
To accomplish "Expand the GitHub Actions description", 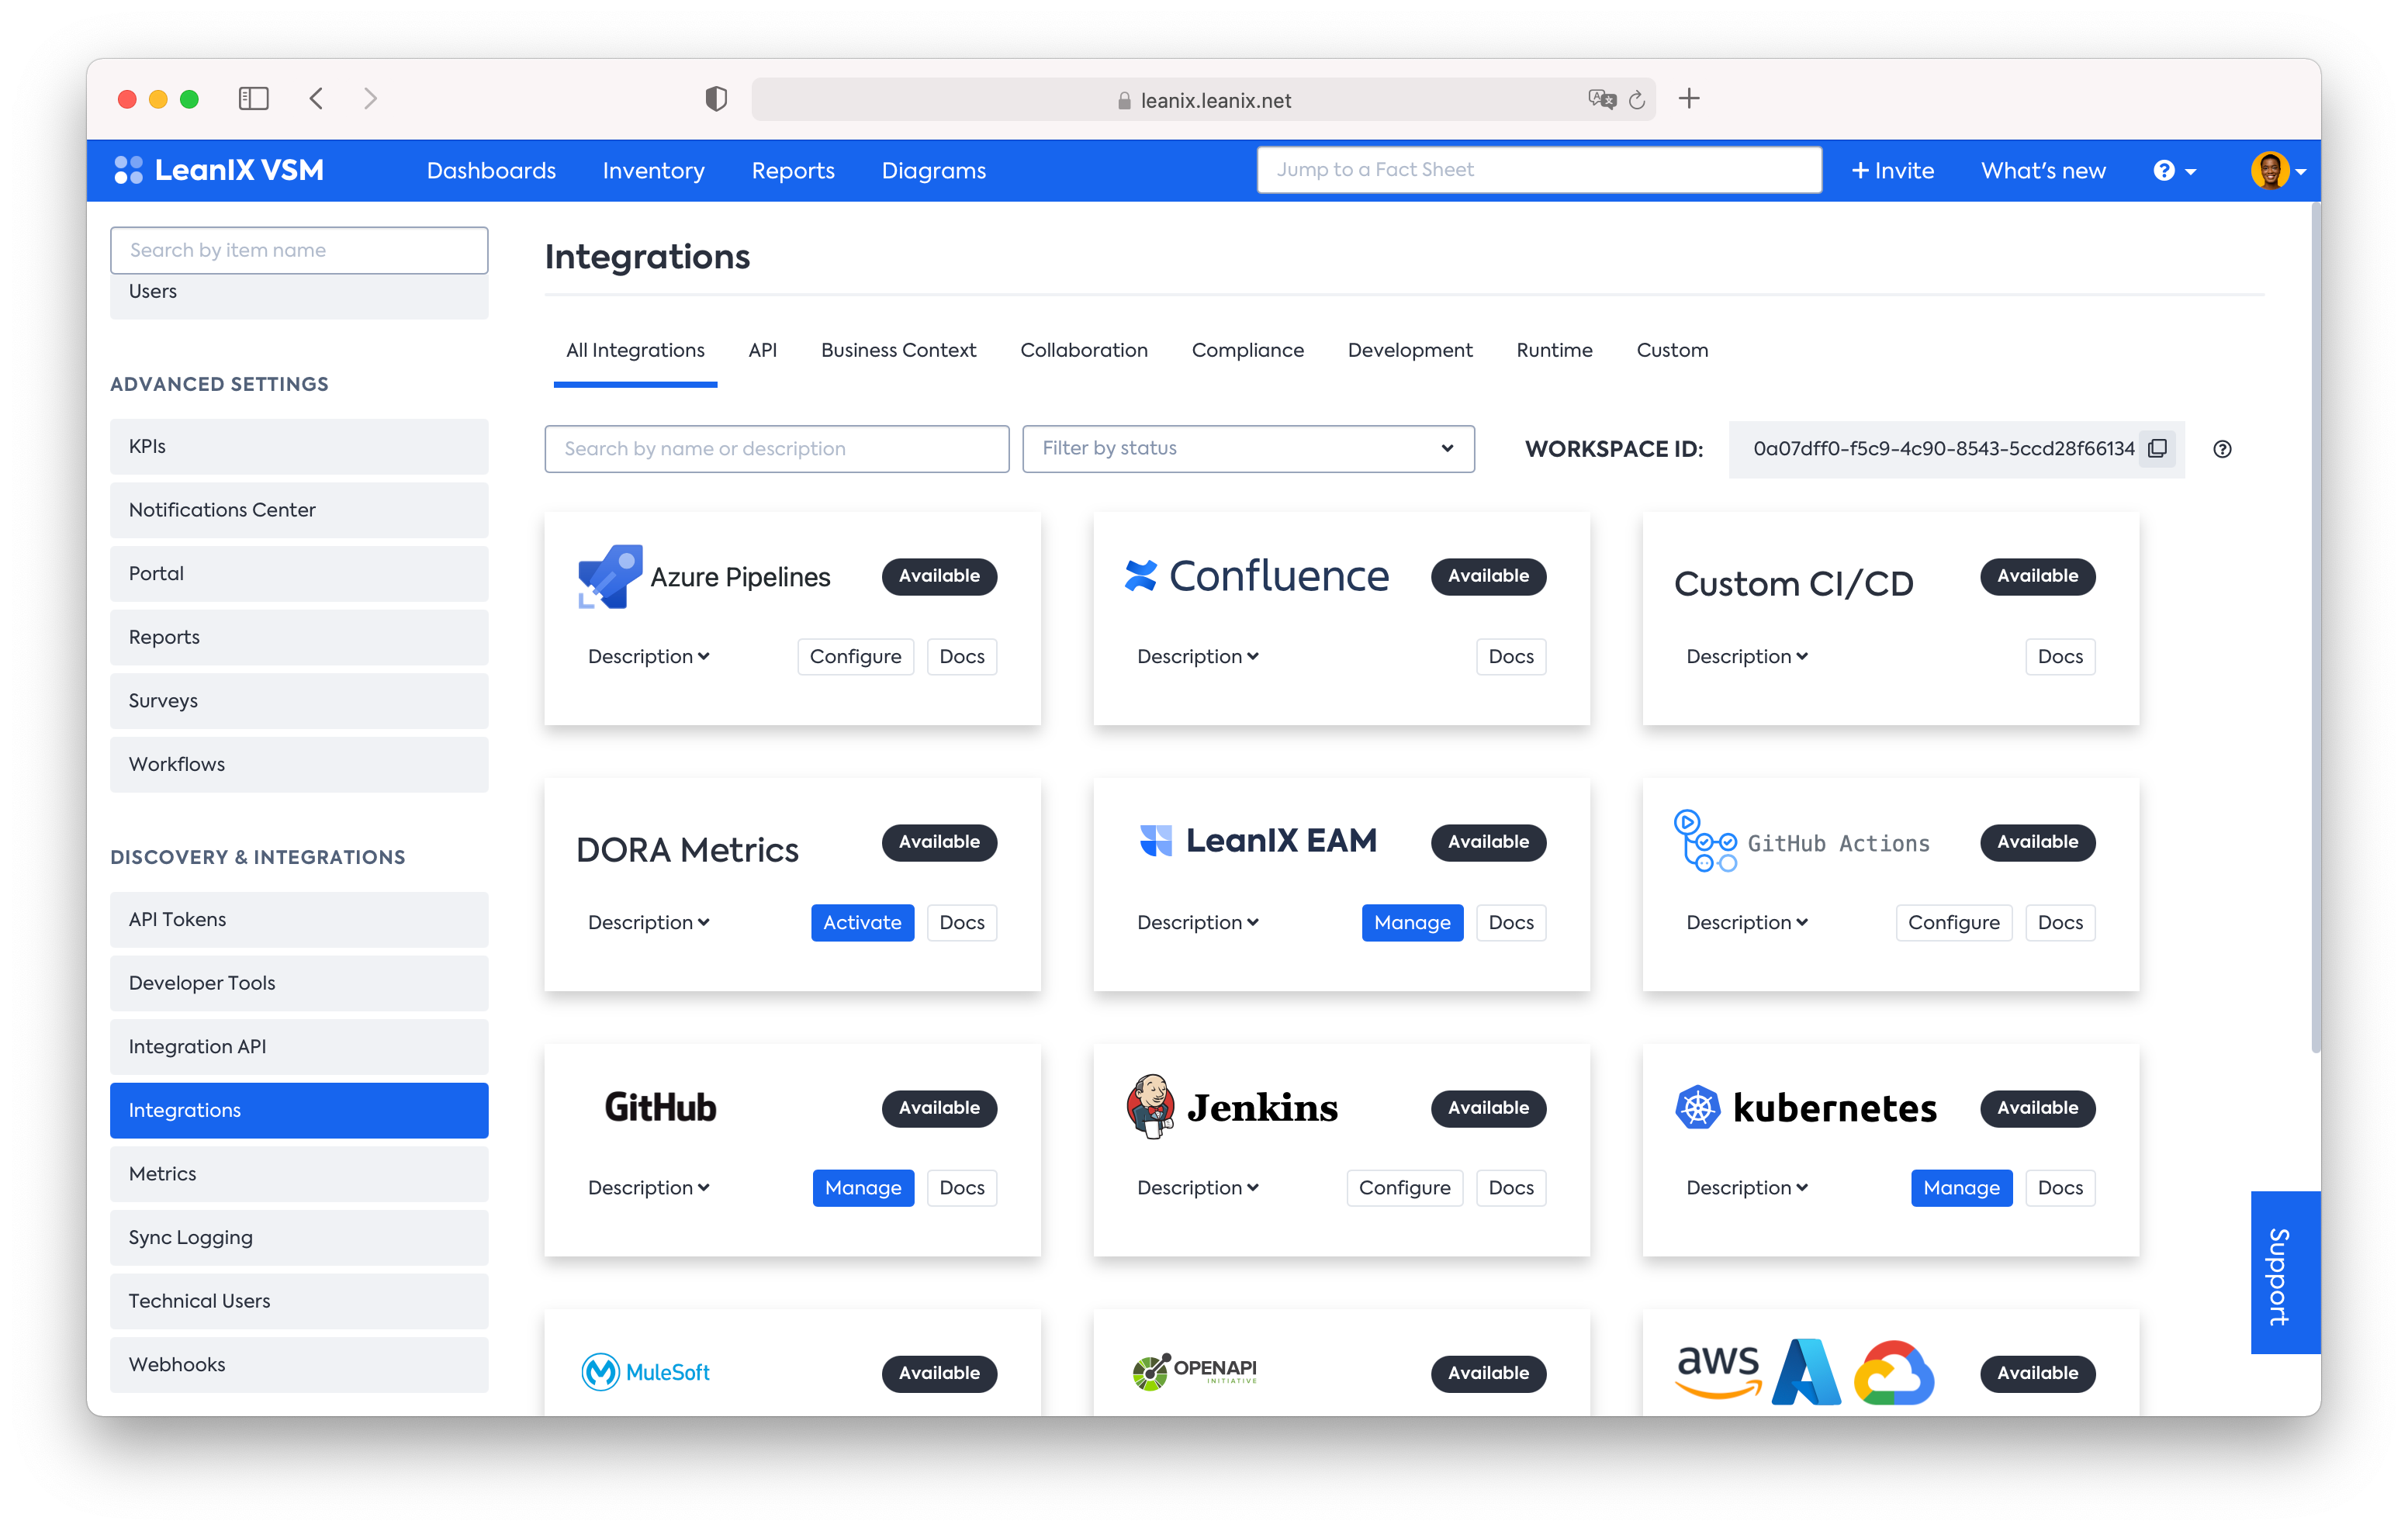I will pyautogui.click(x=1747, y=923).
